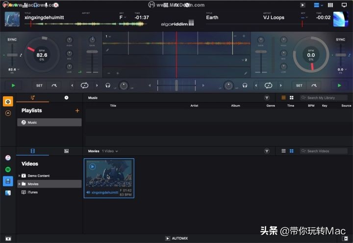Open external display output icon
353x243 pixels.
click(x=344, y=5)
